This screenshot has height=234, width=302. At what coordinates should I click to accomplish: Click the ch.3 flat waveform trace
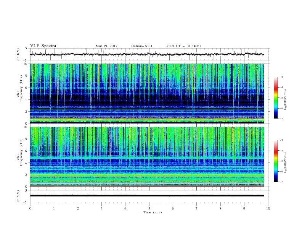(x=147, y=196)
